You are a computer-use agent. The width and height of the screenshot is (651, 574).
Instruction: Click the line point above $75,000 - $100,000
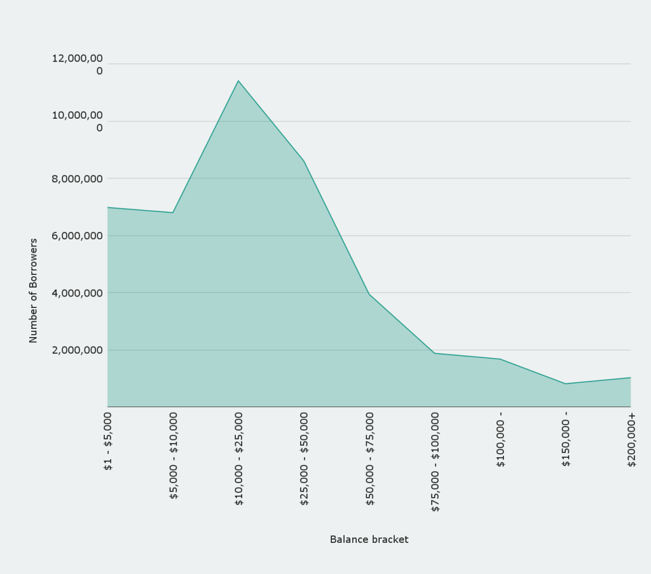[x=435, y=353]
